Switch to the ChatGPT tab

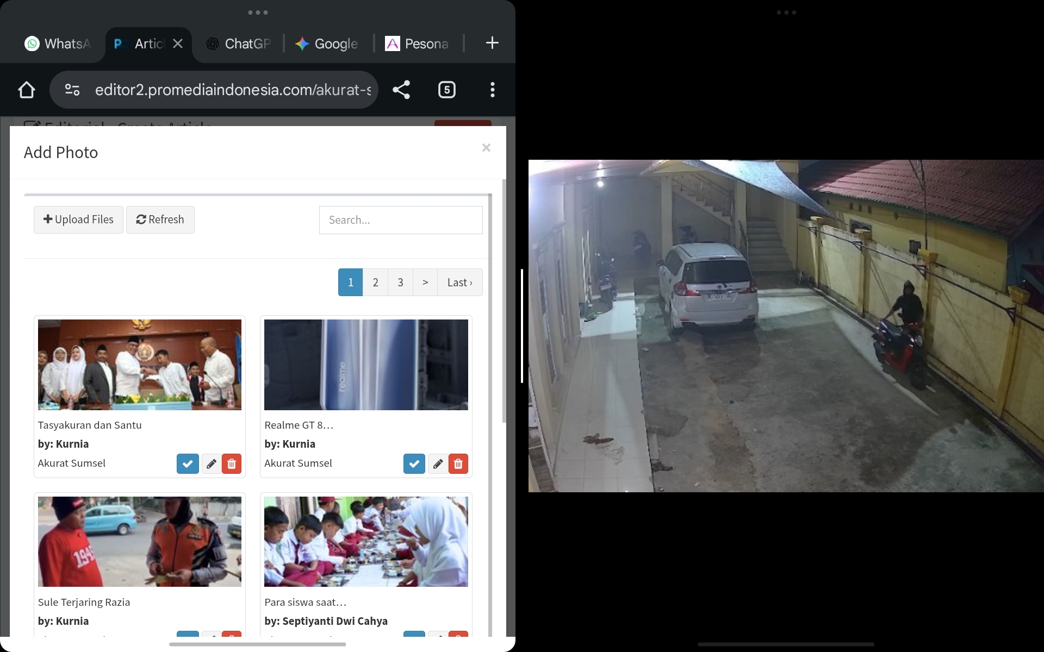(x=238, y=43)
